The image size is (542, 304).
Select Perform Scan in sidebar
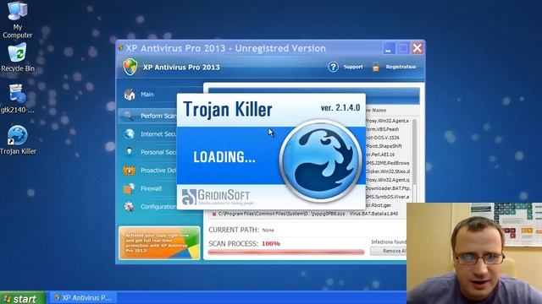pyautogui.click(x=158, y=116)
